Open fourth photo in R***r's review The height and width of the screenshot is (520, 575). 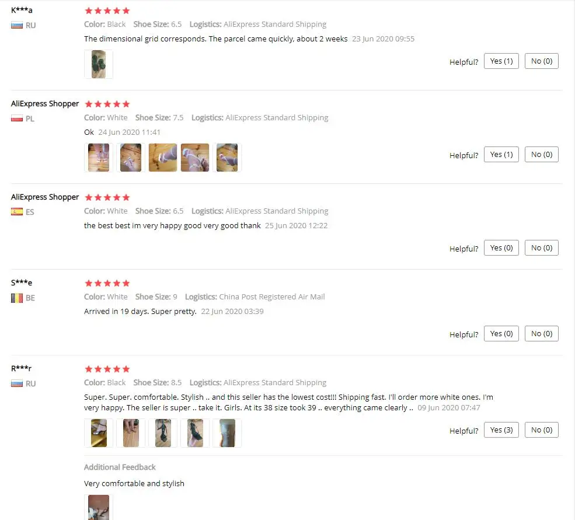tap(195, 432)
